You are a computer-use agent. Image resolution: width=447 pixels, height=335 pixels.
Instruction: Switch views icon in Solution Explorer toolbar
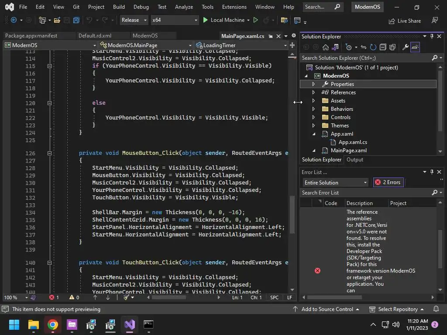coord(335,47)
